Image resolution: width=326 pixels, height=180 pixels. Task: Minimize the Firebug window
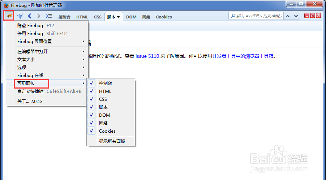coord(291,4)
